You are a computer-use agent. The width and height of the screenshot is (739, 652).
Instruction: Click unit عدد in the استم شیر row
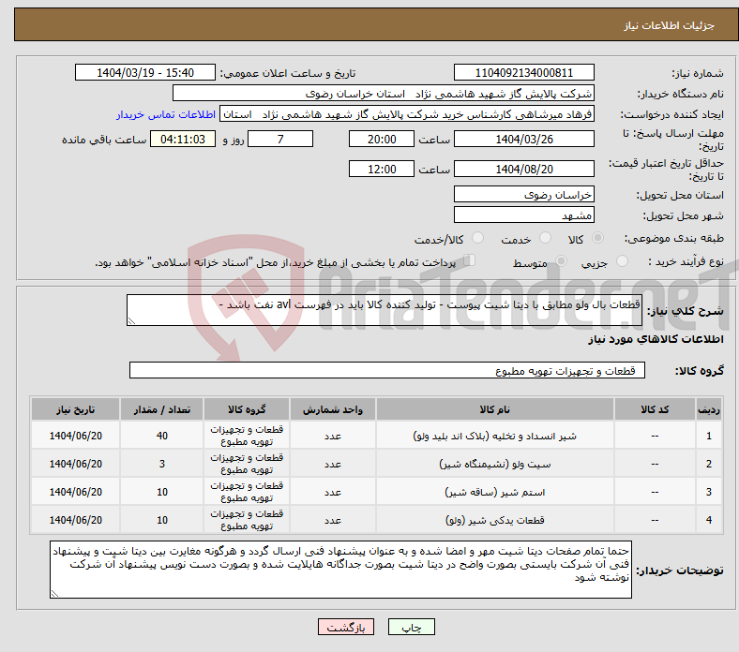[x=333, y=493]
